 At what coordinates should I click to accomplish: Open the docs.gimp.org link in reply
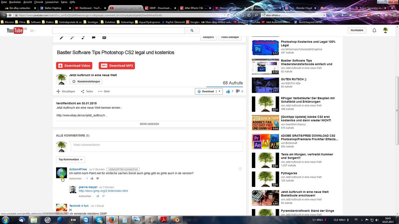pyautogui.click(x=103, y=191)
